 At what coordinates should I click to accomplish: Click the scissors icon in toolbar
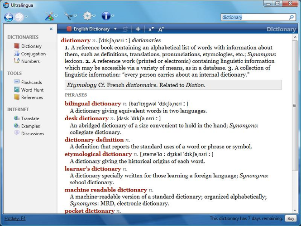[x=68, y=16]
